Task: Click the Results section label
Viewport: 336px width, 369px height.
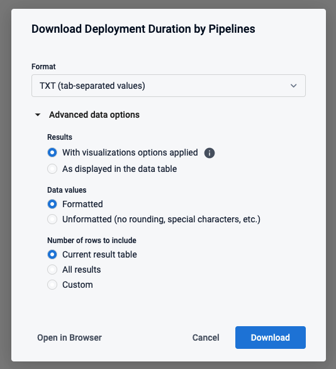Action: point(60,137)
